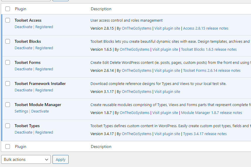Click the 'Version 3.1.17' text

(x=102, y=92)
